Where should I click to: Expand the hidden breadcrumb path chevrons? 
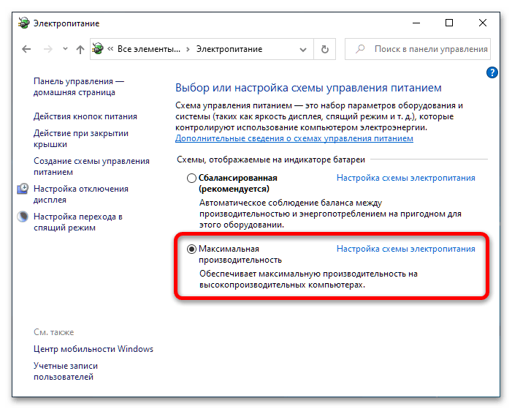[x=110, y=49]
